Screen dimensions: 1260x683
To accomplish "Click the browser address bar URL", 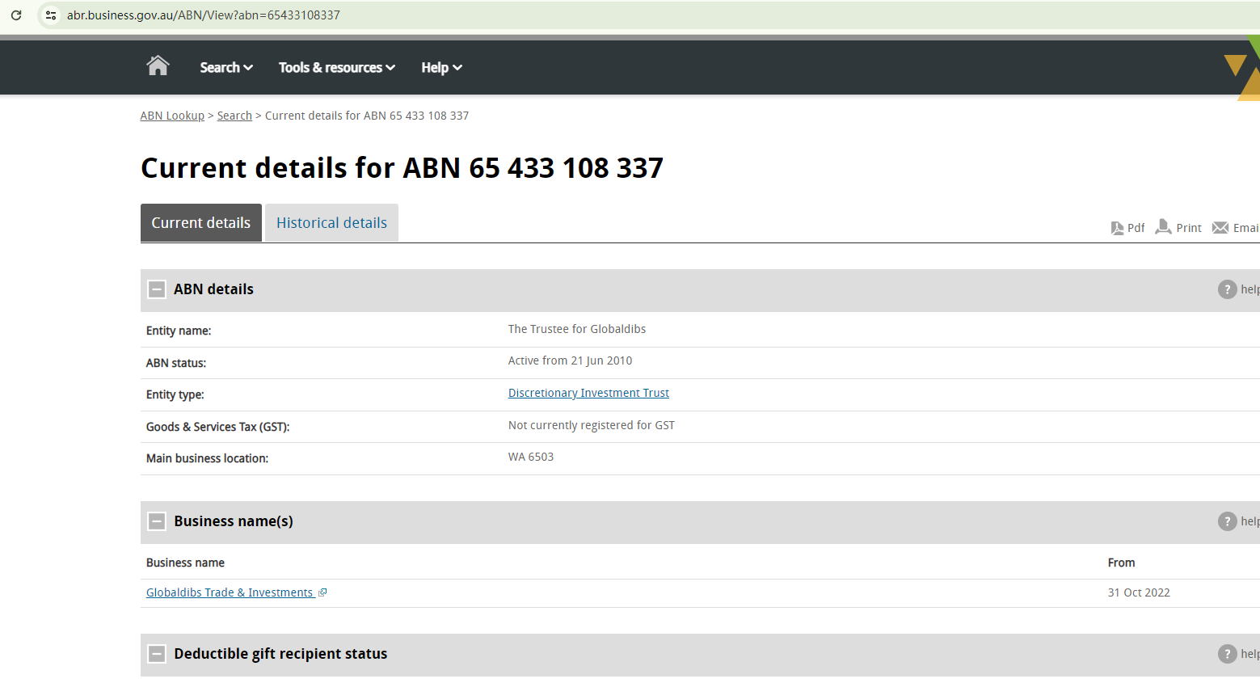I will (204, 15).
